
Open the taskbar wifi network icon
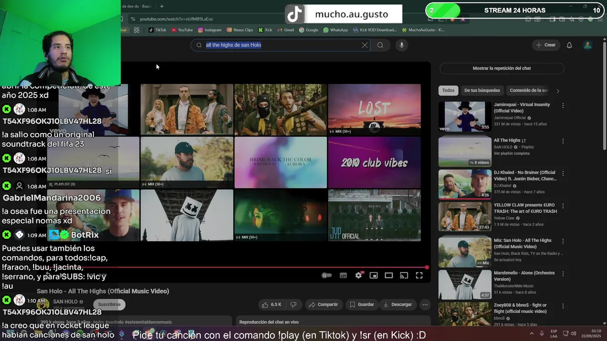coord(565,333)
